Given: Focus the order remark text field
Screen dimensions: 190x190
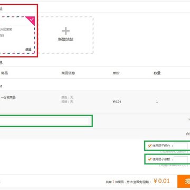Looking at the screenshot, I should click(x=44, y=121).
